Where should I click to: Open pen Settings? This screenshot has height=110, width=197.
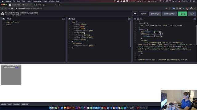coord(155,14)
